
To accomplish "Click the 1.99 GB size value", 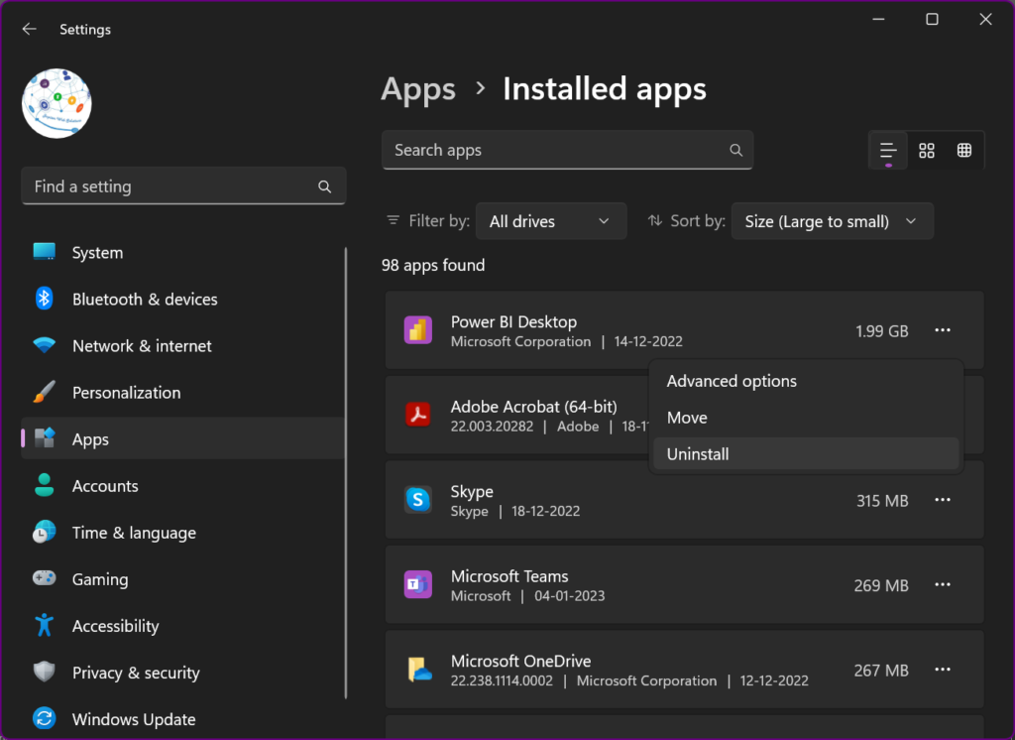I will point(881,331).
